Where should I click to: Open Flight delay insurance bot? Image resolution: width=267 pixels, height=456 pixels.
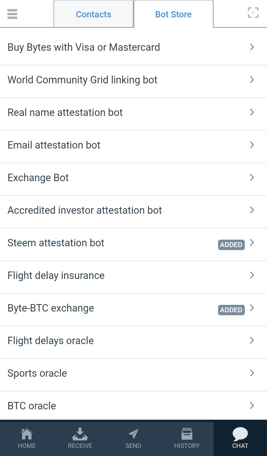[56, 276]
